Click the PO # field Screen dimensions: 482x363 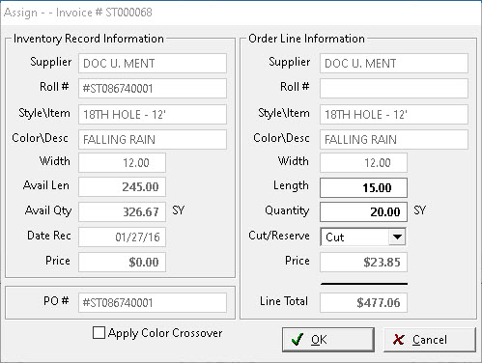(x=153, y=302)
